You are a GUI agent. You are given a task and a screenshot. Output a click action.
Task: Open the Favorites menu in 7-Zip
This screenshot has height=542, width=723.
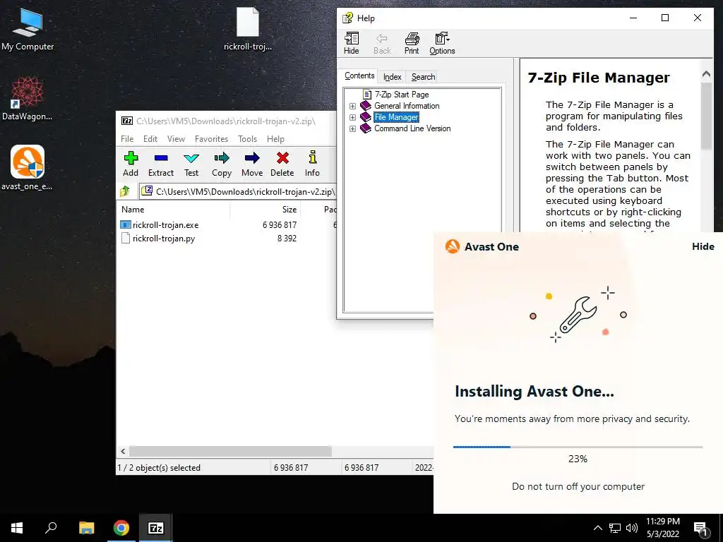coord(211,139)
